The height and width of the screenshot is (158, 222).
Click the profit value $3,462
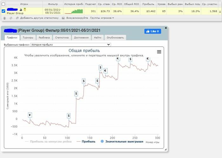[151, 11]
